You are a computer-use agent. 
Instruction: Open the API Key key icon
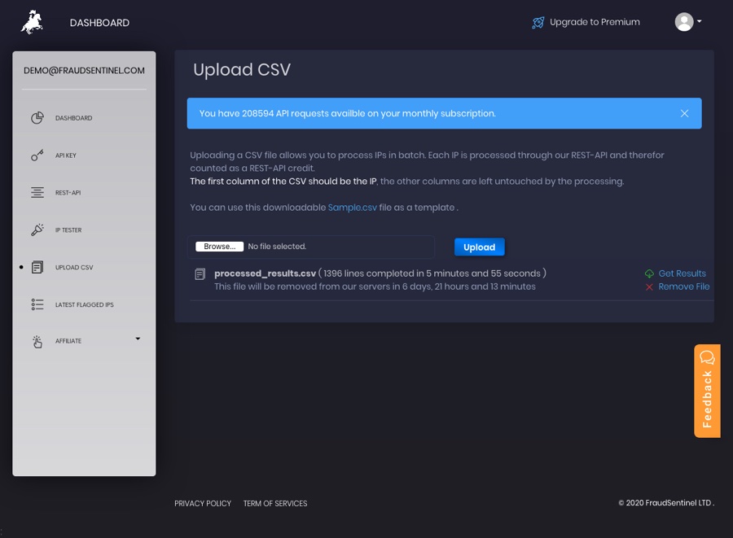(x=37, y=155)
